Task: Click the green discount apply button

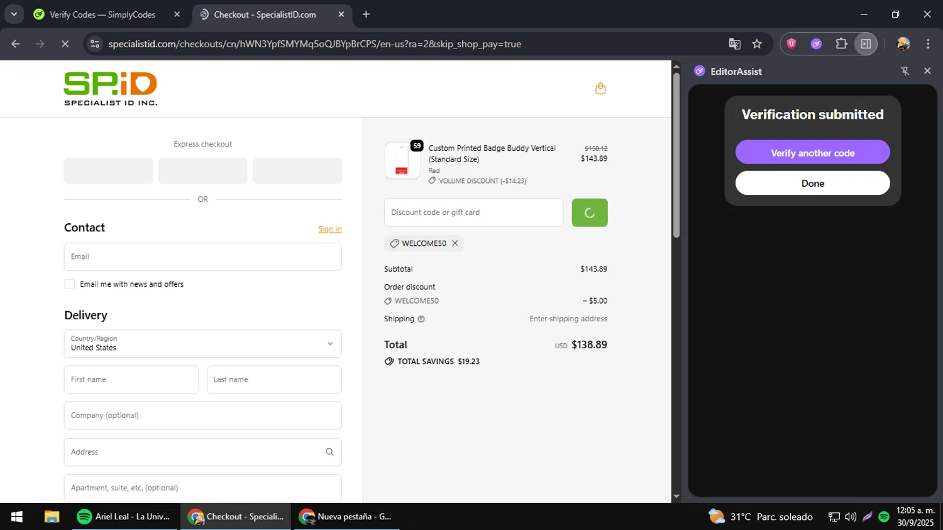Action: click(590, 213)
